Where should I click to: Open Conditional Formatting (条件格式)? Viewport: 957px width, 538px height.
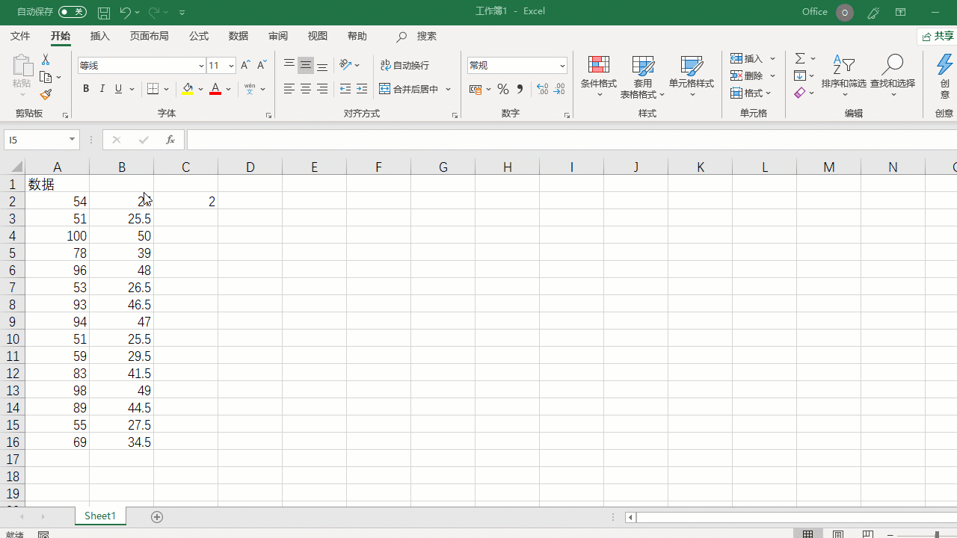(x=598, y=76)
